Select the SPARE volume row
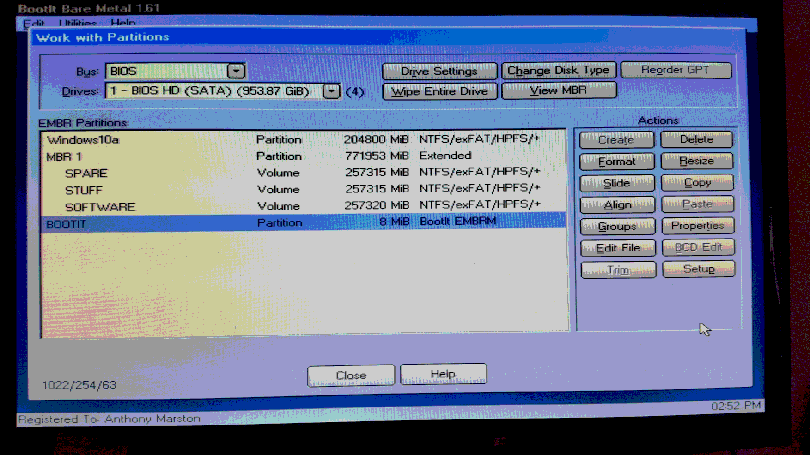This screenshot has width=810, height=455. [304, 173]
